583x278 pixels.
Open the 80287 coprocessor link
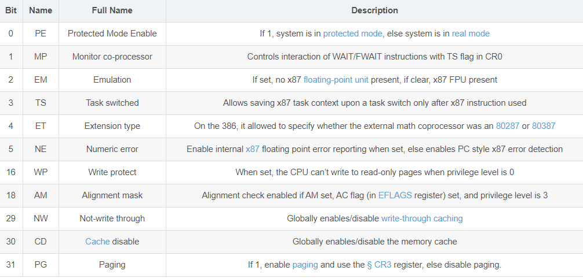(x=508, y=126)
